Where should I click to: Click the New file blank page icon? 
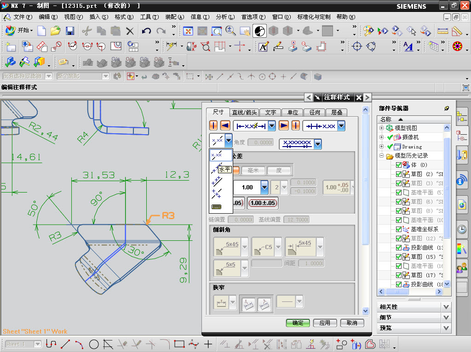pos(41,31)
